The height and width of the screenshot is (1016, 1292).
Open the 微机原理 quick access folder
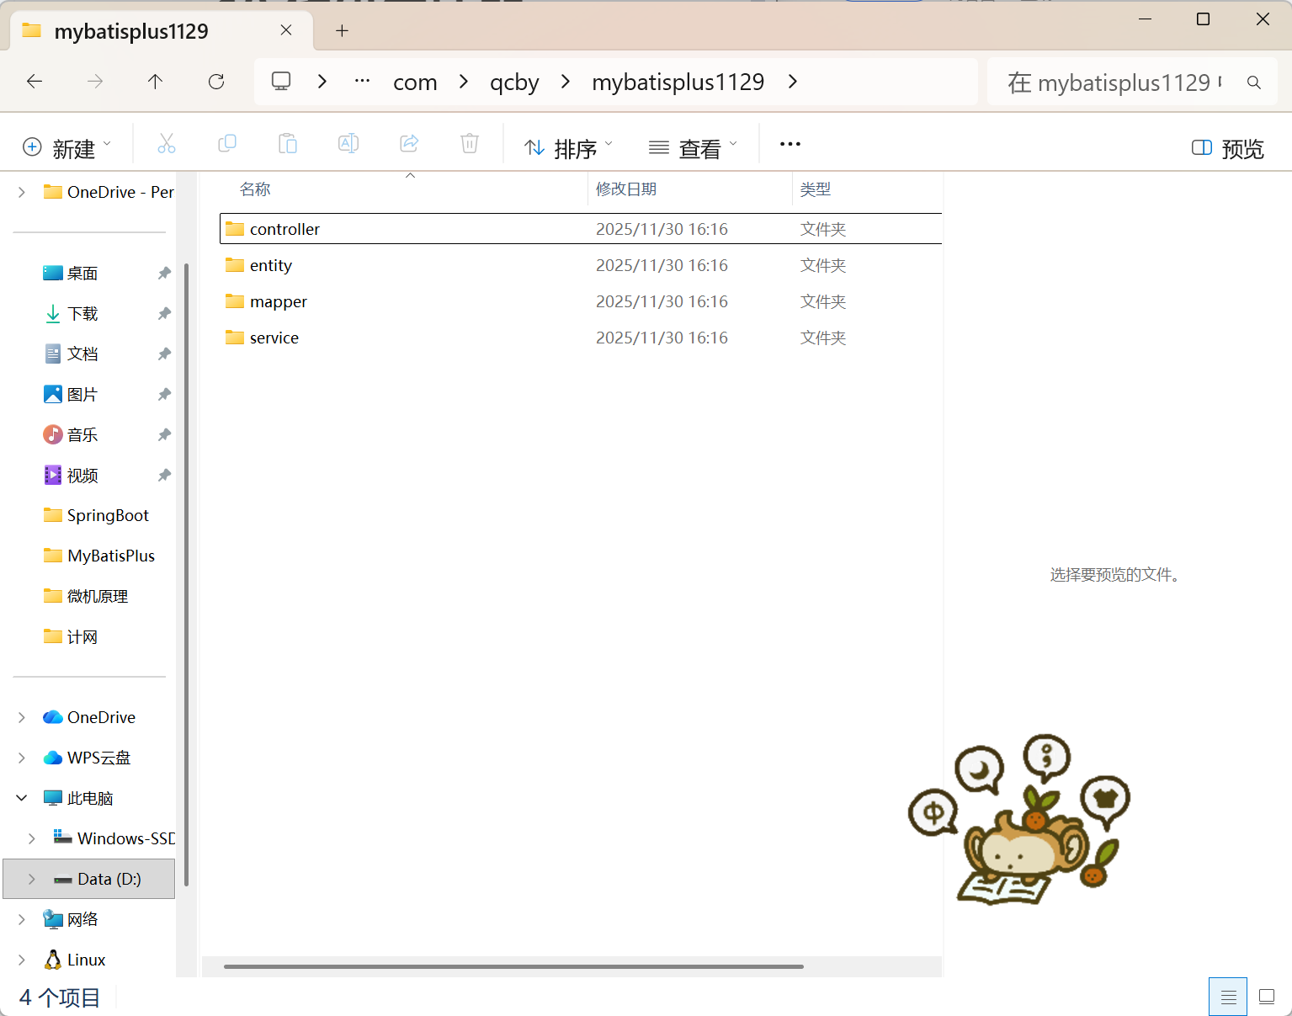pos(86,596)
